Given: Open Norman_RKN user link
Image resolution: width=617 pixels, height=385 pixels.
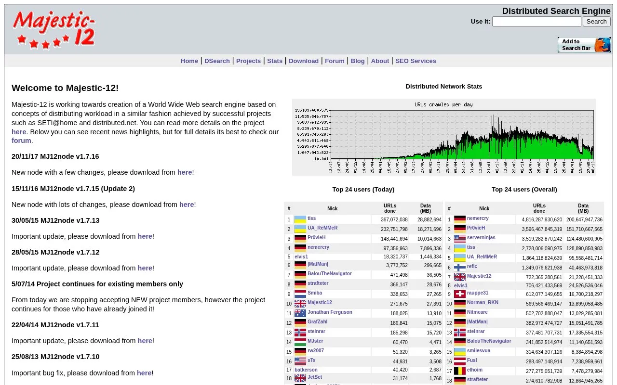Looking at the screenshot, I should coord(483,303).
